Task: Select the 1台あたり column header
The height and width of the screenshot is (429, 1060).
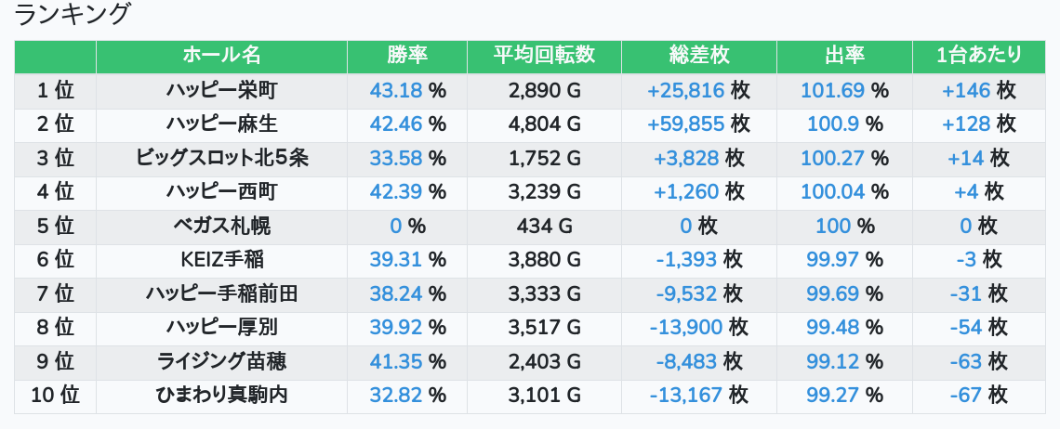Action: [979, 56]
